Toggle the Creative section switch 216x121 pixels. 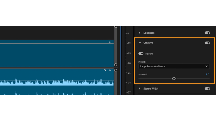point(207,43)
